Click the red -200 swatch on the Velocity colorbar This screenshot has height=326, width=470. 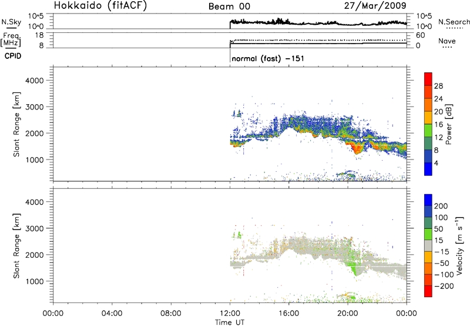(x=428, y=291)
